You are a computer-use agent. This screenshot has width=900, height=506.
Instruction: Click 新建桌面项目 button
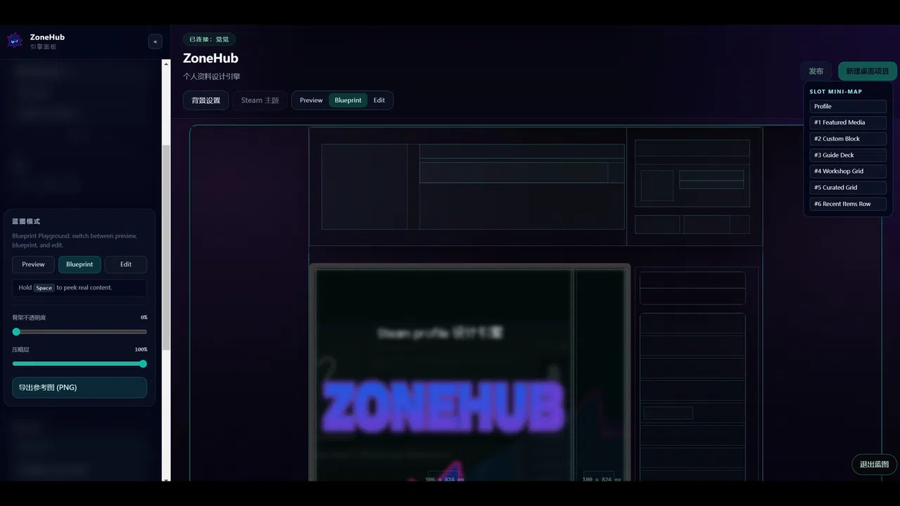point(868,71)
